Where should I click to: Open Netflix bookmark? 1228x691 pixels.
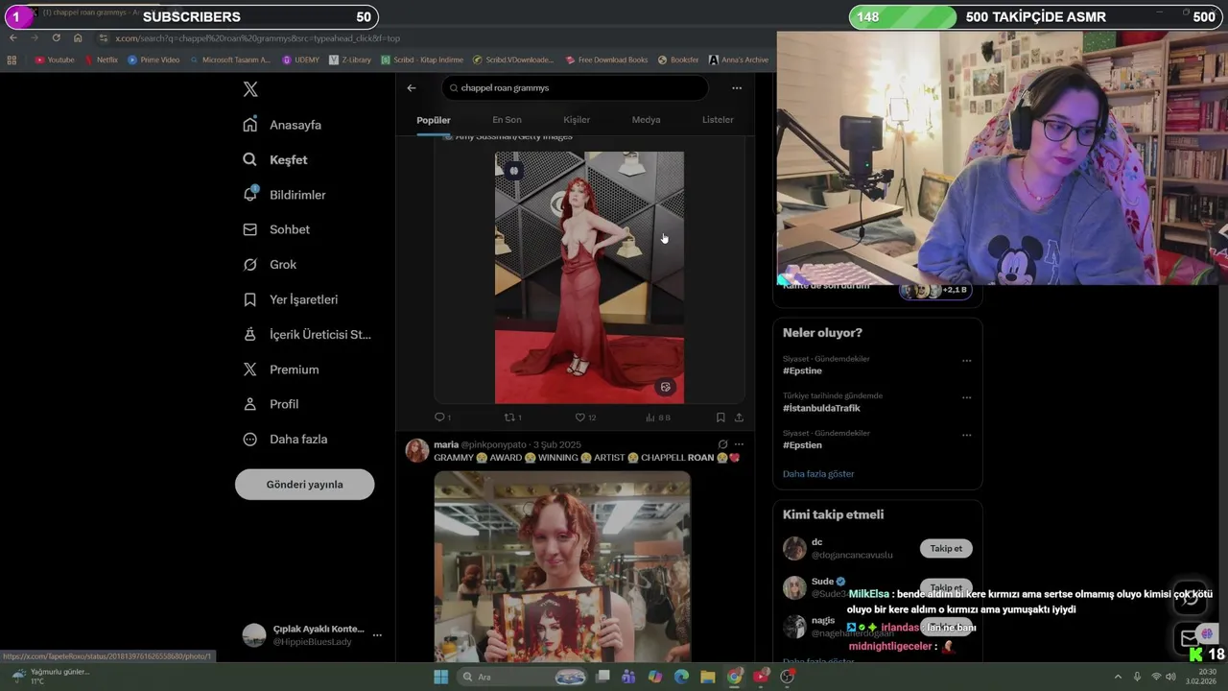tap(101, 60)
